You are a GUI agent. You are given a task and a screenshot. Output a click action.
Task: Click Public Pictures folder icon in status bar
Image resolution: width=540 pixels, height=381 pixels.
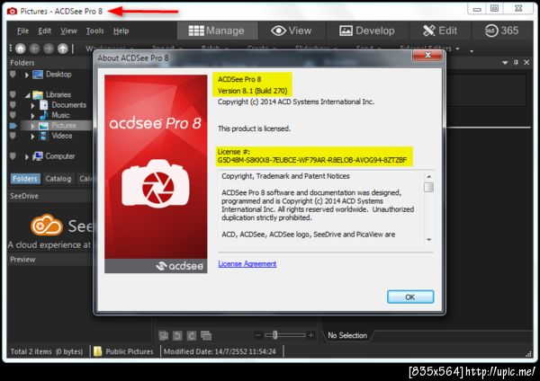(x=98, y=351)
